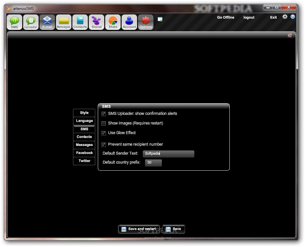Click the Exit link
The height and width of the screenshot is (247, 305).
pos(273,17)
